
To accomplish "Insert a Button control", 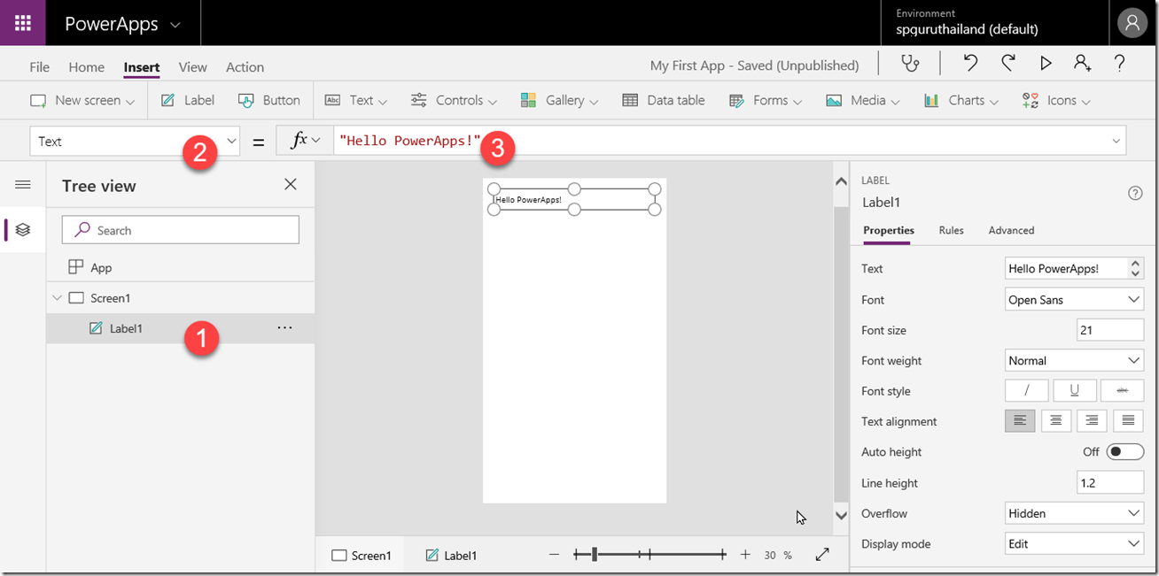I will (268, 101).
